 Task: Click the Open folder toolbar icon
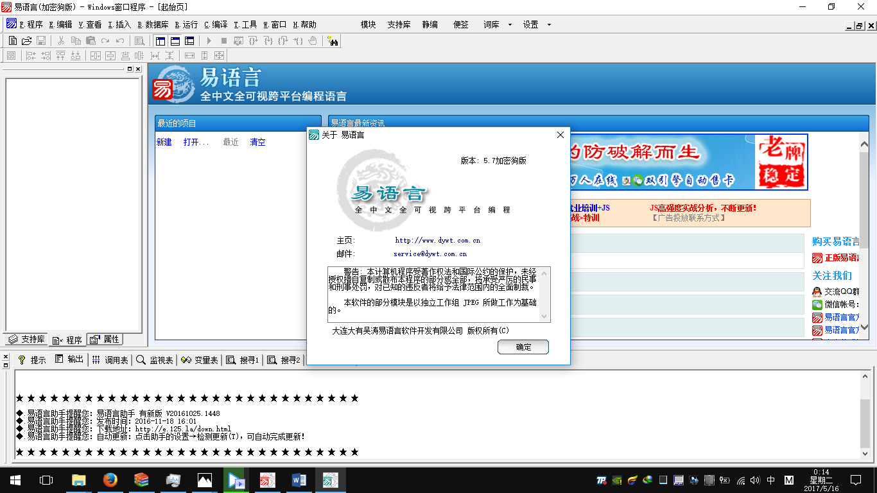pyautogui.click(x=26, y=40)
